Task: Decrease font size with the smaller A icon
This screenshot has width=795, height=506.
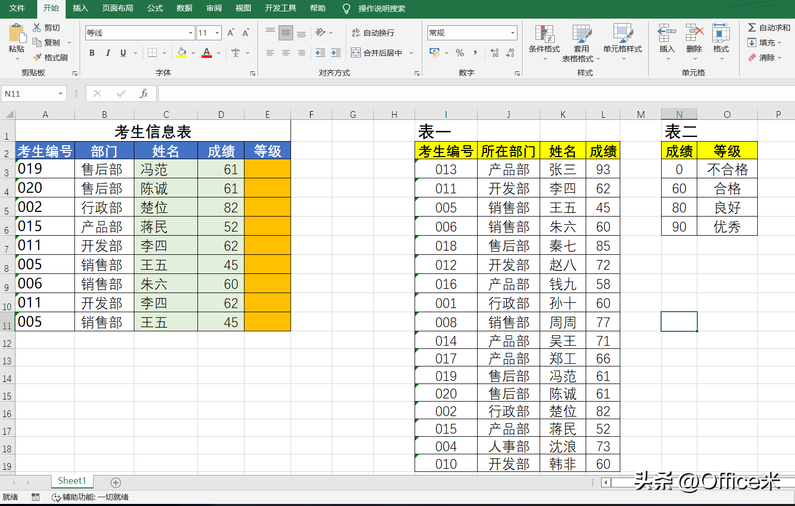Action: pos(246,33)
